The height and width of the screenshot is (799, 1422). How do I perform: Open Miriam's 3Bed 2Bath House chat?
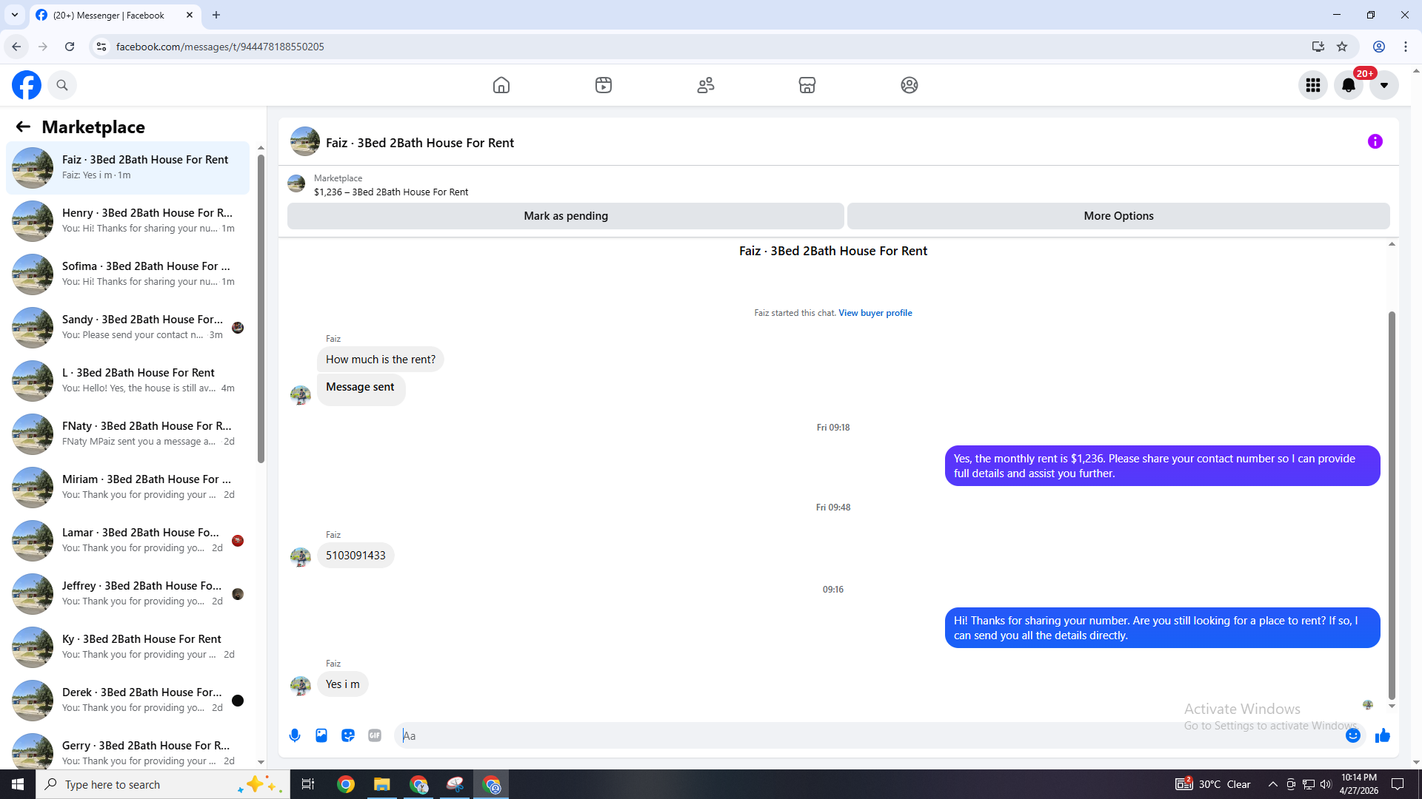point(127,488)
